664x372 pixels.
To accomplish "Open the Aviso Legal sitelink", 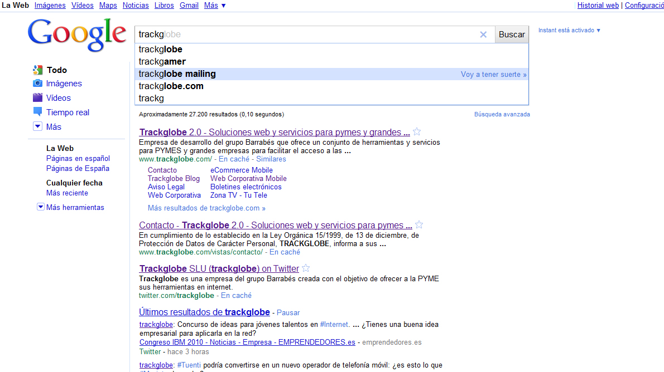I will 166,187.
